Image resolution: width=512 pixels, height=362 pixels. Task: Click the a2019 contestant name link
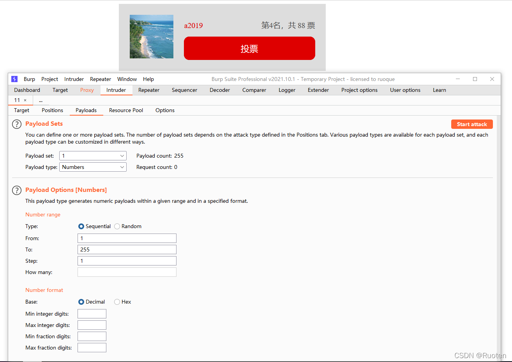[x=194, y=26]
